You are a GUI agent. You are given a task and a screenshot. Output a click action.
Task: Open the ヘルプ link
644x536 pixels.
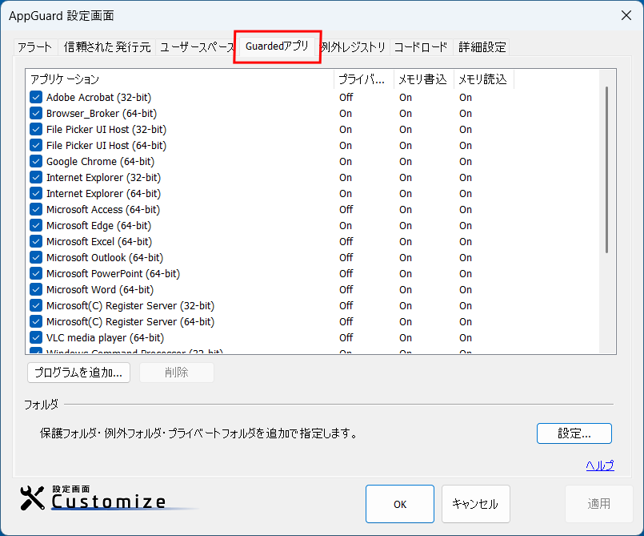point(599,465)
